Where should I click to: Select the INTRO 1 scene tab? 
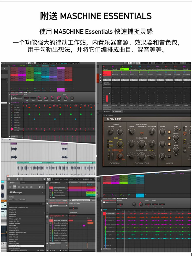(14, 66)
